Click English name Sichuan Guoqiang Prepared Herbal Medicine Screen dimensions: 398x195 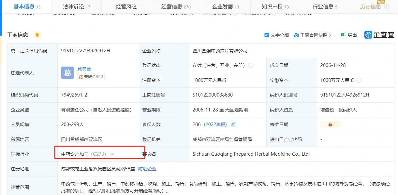pos(251,154)
